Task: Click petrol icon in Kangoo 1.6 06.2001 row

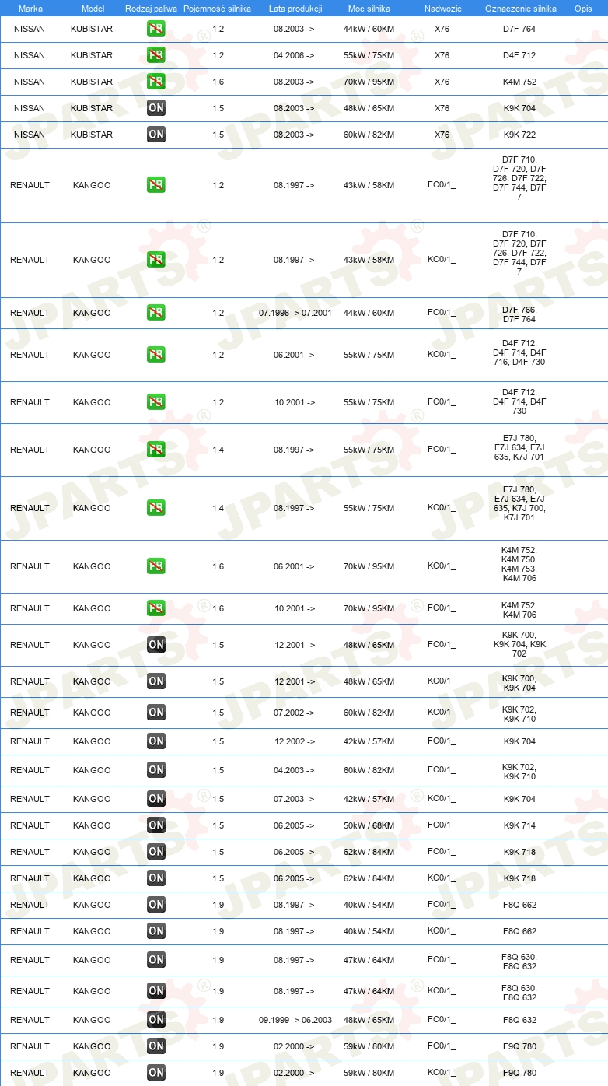Action: click(x=156, y=566)
